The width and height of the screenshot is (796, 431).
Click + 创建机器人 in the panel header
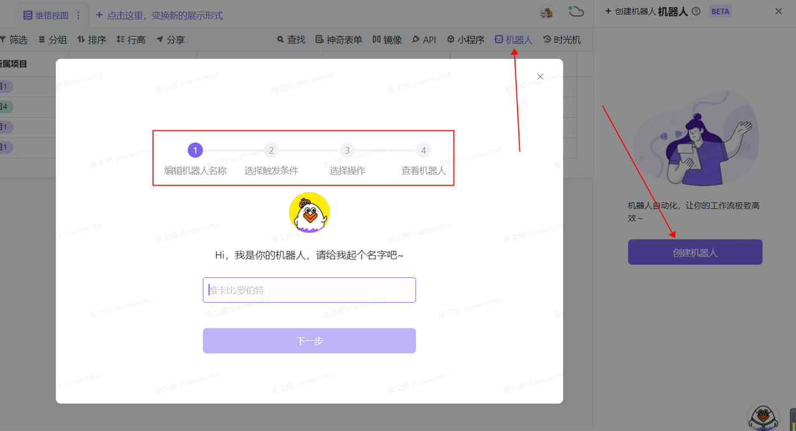(x=630, y=11)
